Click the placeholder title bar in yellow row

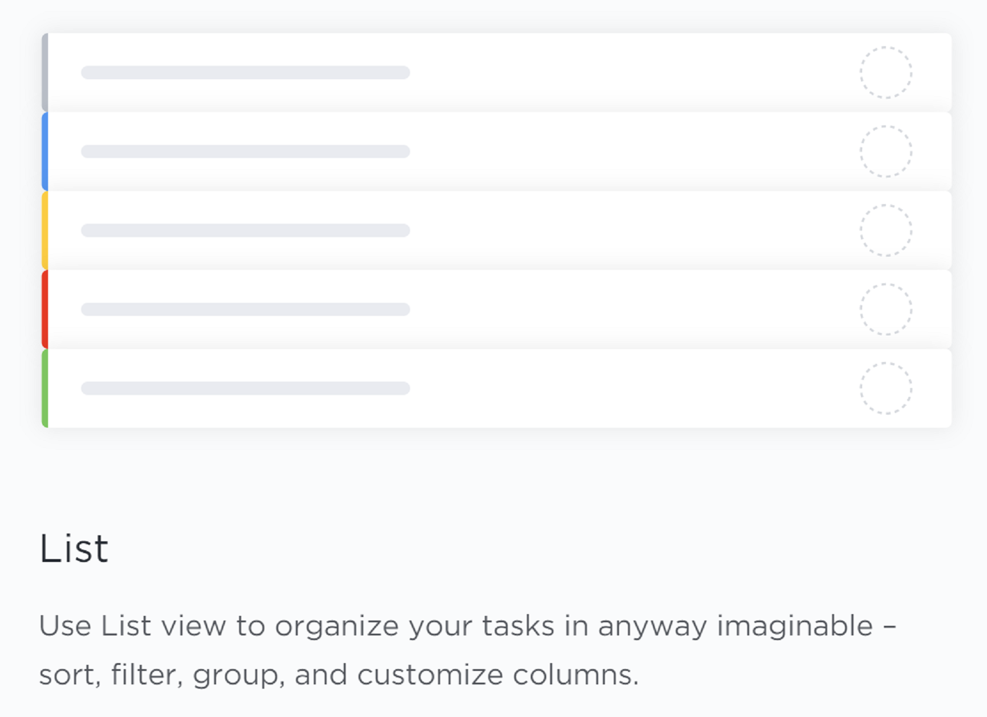click(246, 230)
